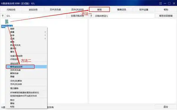Choose 粘贴 in the context menu

pyautogui.click(x=26, y=107)
